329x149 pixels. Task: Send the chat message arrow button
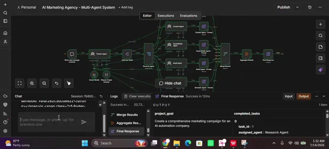[84, 122]
